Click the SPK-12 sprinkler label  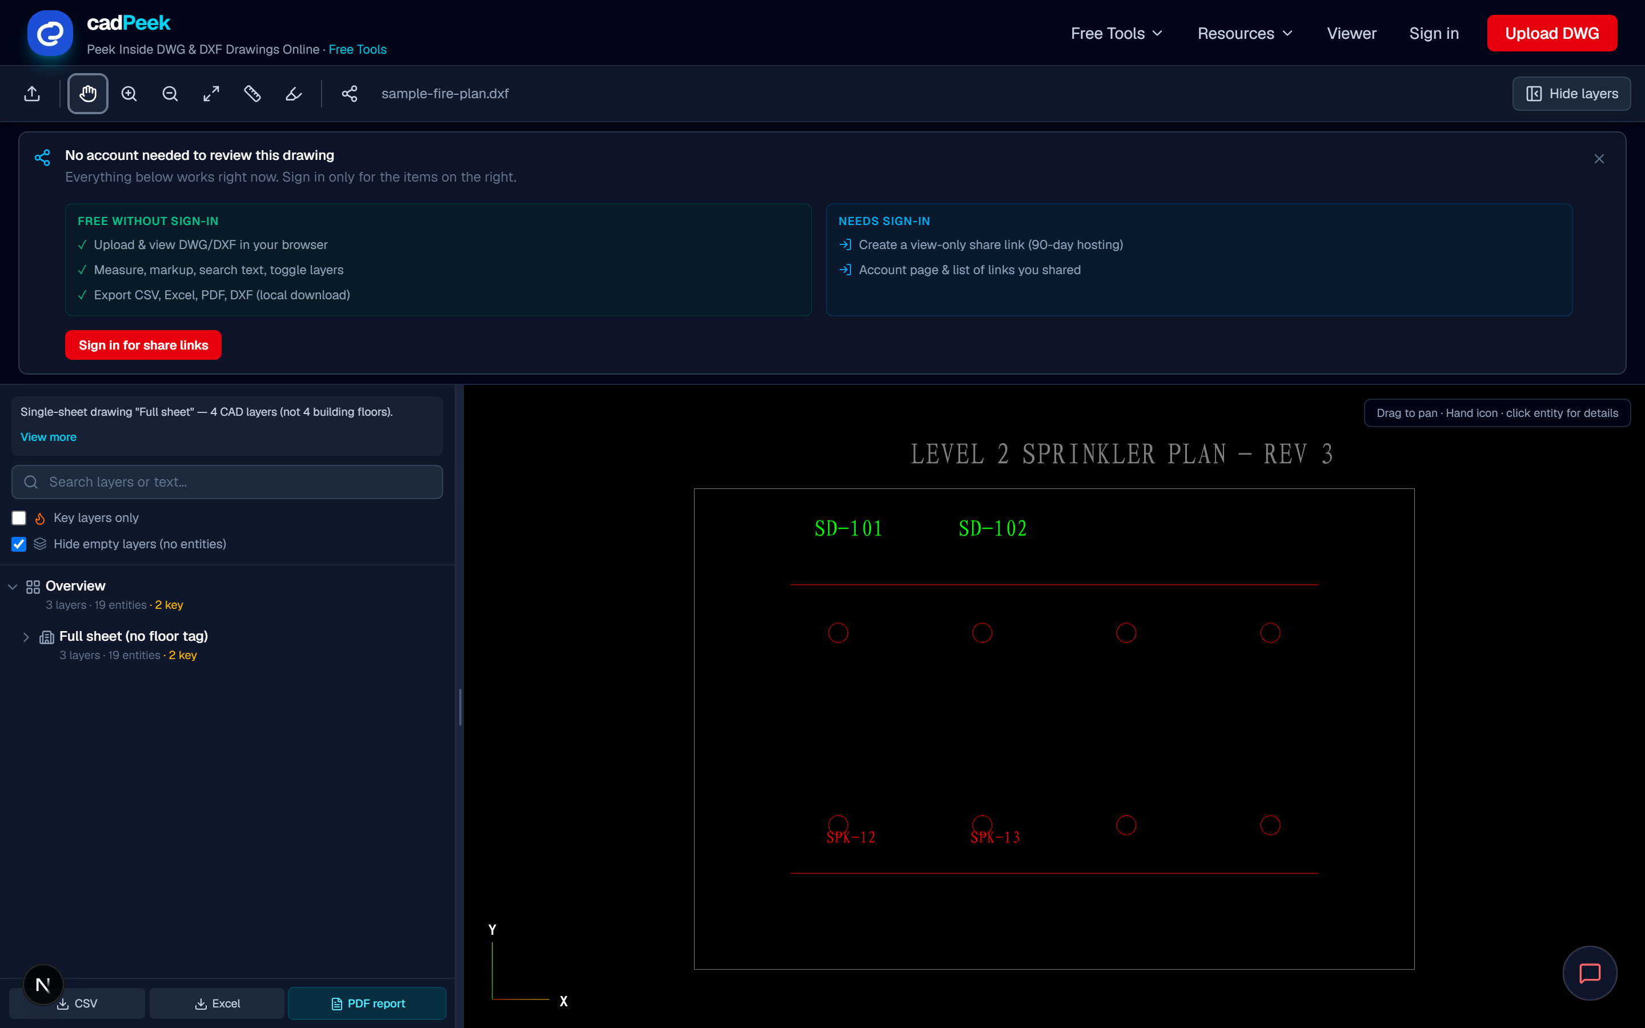coord(850,838)
